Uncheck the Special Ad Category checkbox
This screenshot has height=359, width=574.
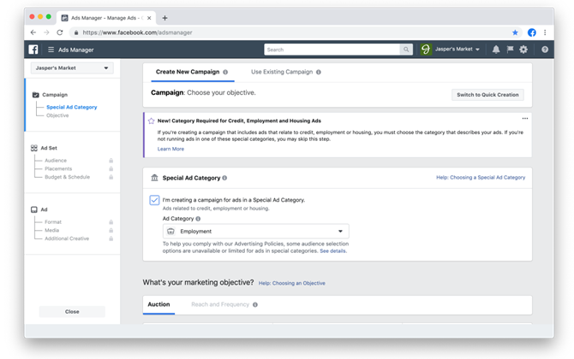(154, 200)
